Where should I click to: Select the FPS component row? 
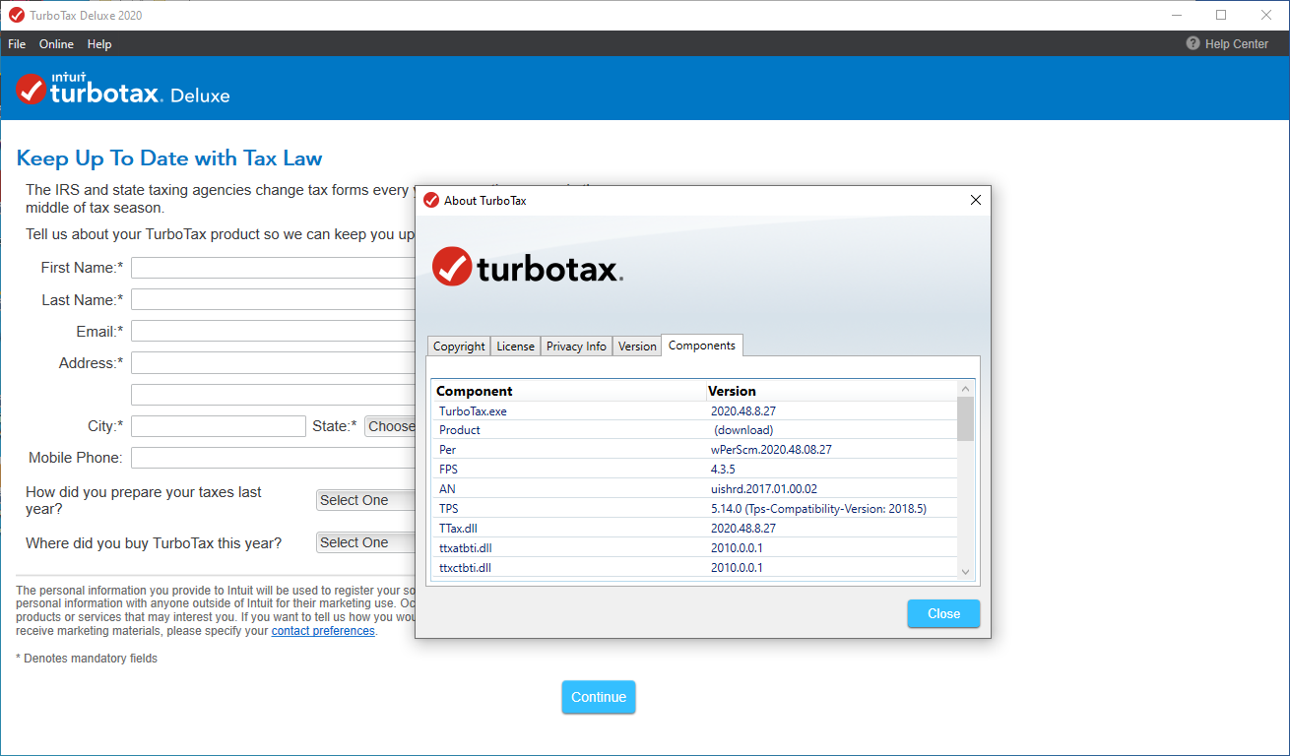click(694, 470)
